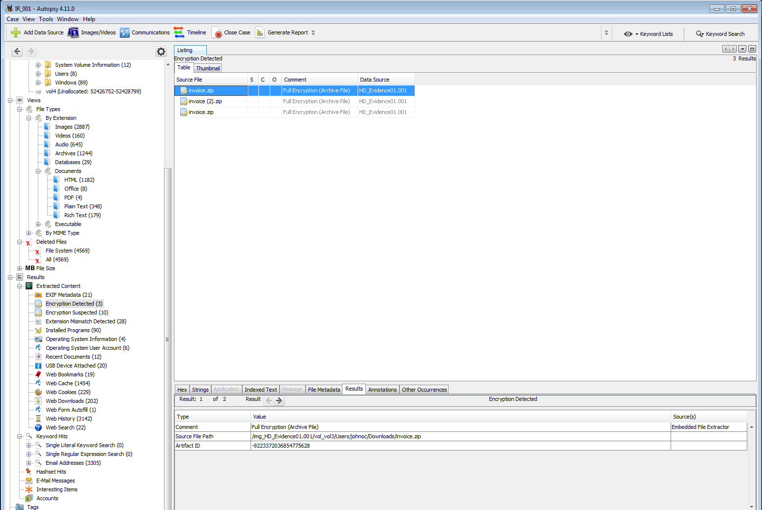
Task: Select Encryption Suspected (10) in tree
Action: point(77,312)
